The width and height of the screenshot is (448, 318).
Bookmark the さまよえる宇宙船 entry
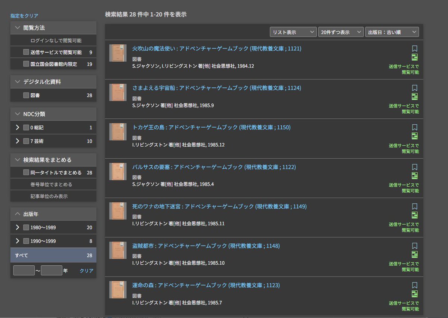coord(415,88)
